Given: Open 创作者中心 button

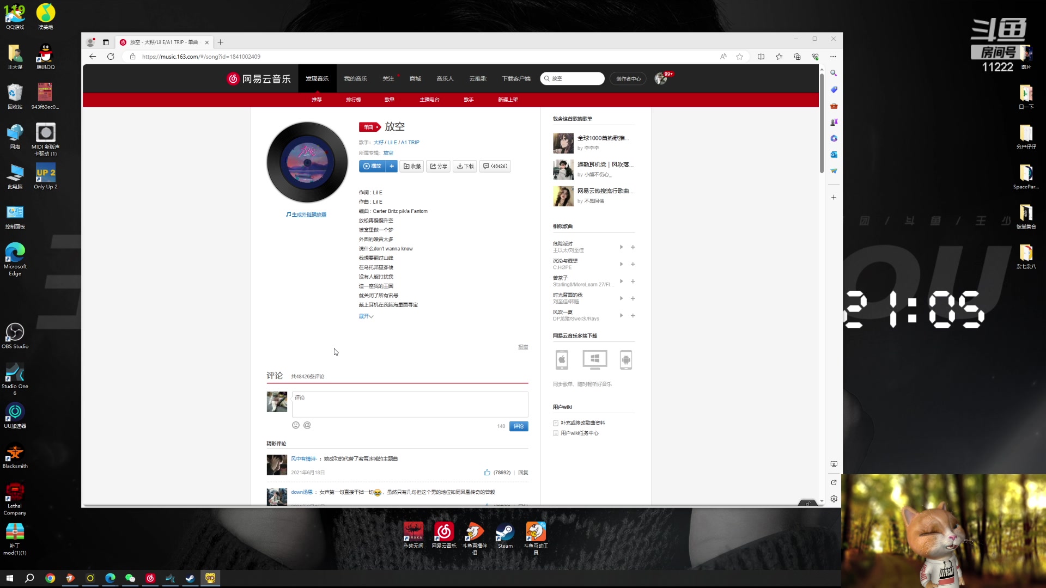Looking at the screenshot, I should coord(628,79).
